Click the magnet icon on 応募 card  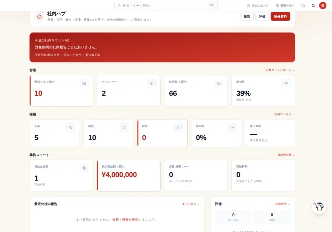pos(71,127)
